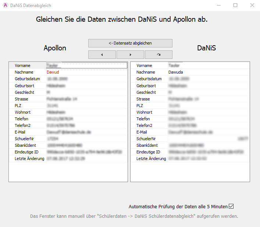Select Apollon 'Telefon2' row label

22,125
